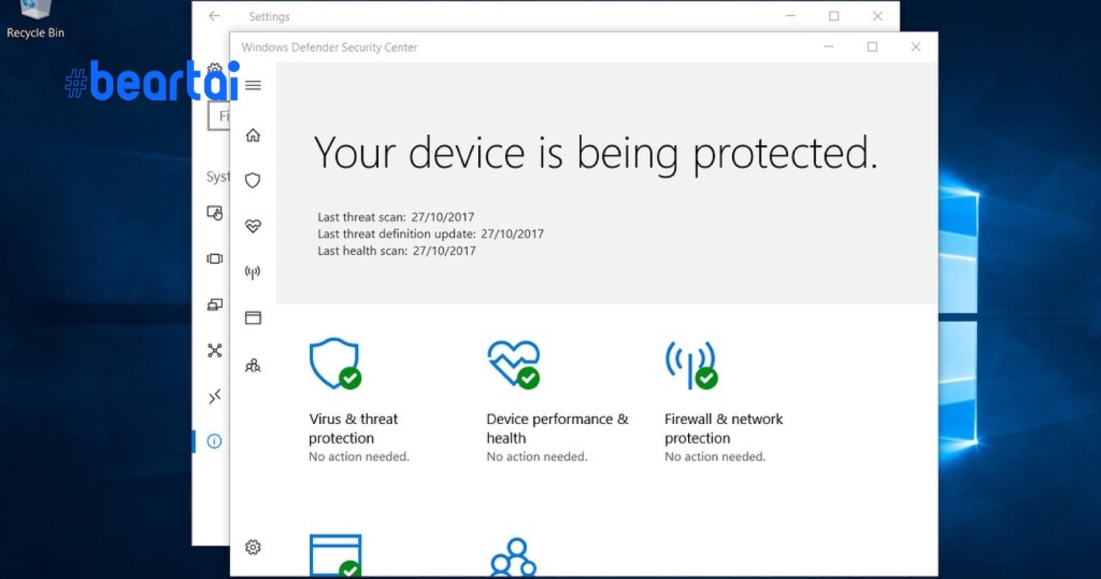
Task: Maximize the Windows Defender Security Center window
Action: tap(872, 47)
